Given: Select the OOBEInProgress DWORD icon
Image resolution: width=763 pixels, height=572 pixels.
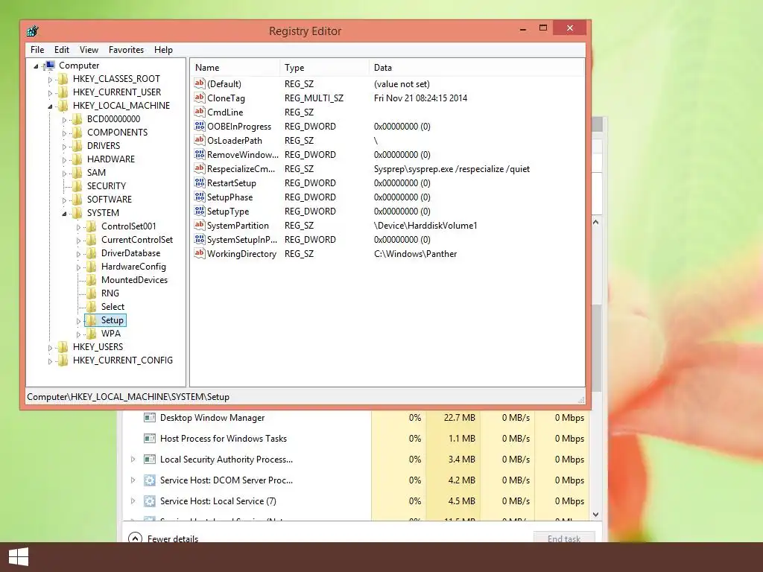Looking at the screenshot, I should (x=200, y=126).
